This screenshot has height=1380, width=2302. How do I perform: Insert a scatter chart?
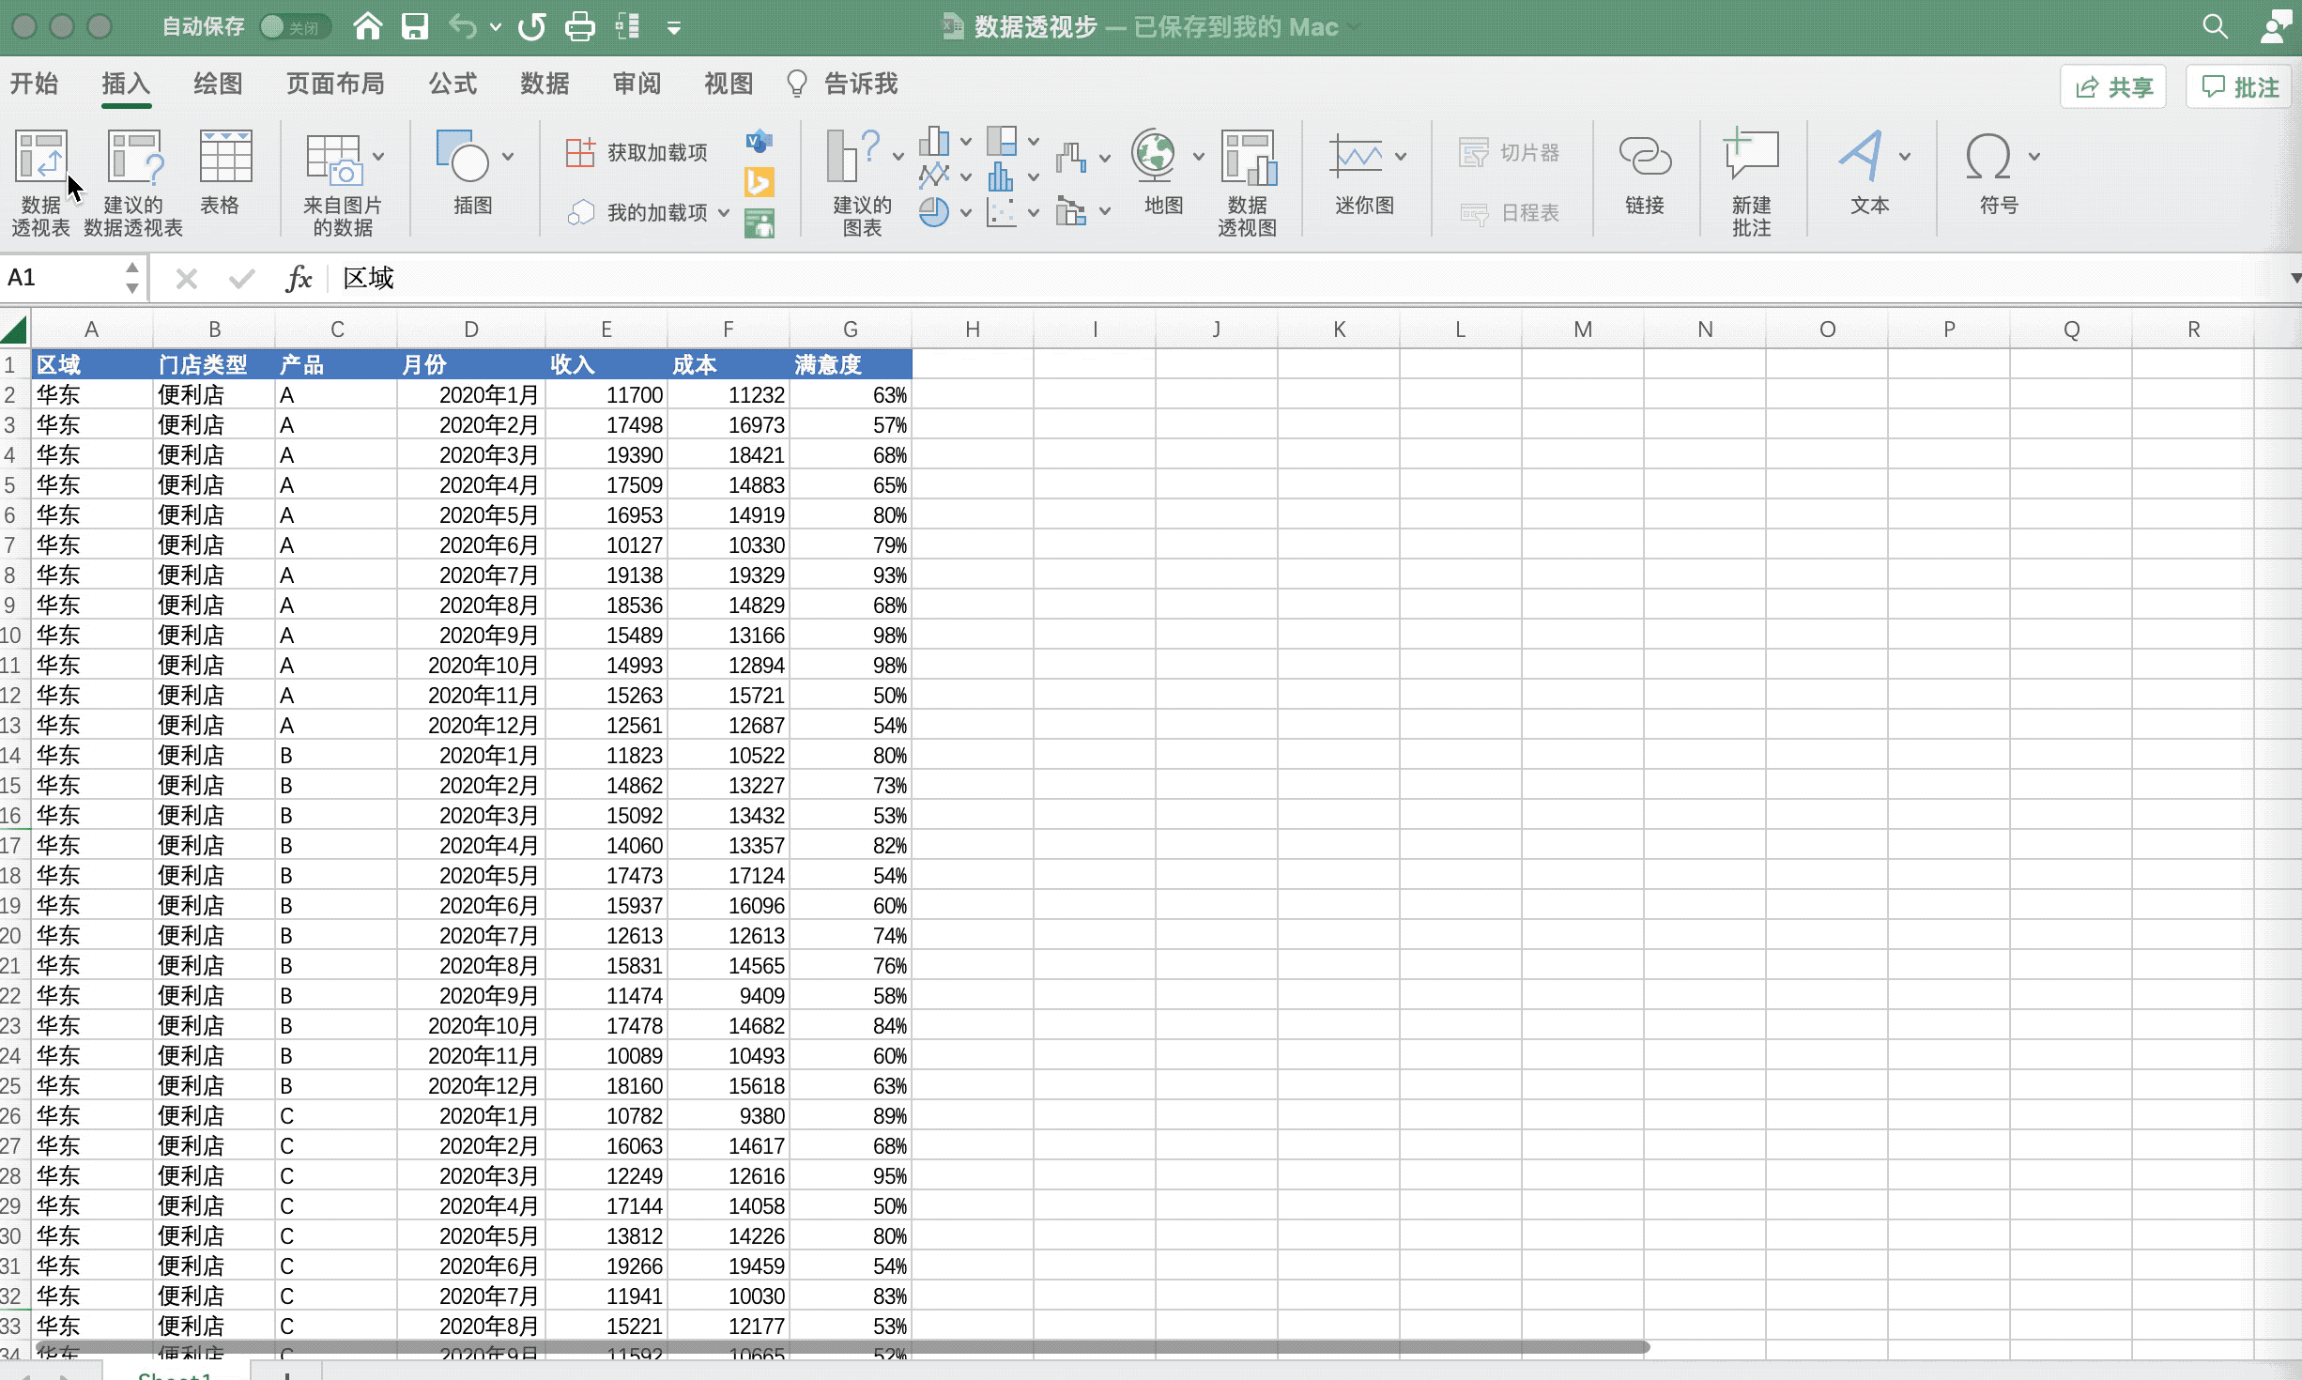pos(1002,212)
